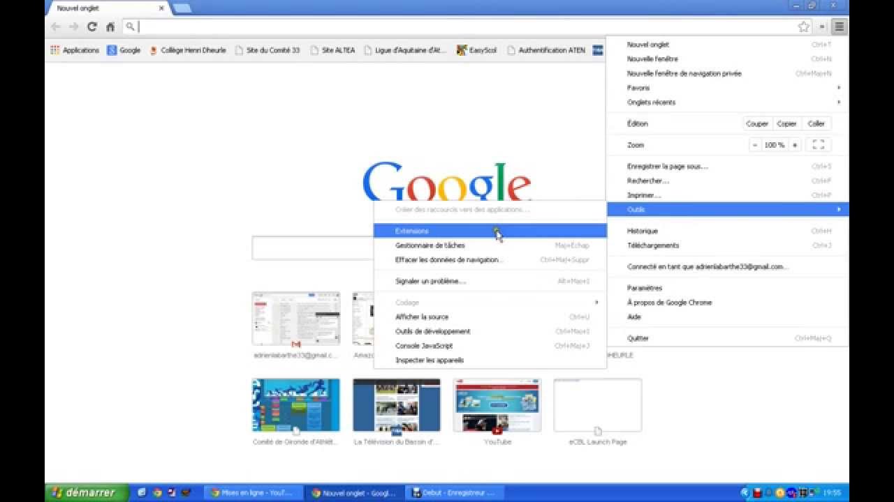Switch to Mises en ligne YouTube taskbar window
This screenshot has height=502, width=894.
(254, 492)
